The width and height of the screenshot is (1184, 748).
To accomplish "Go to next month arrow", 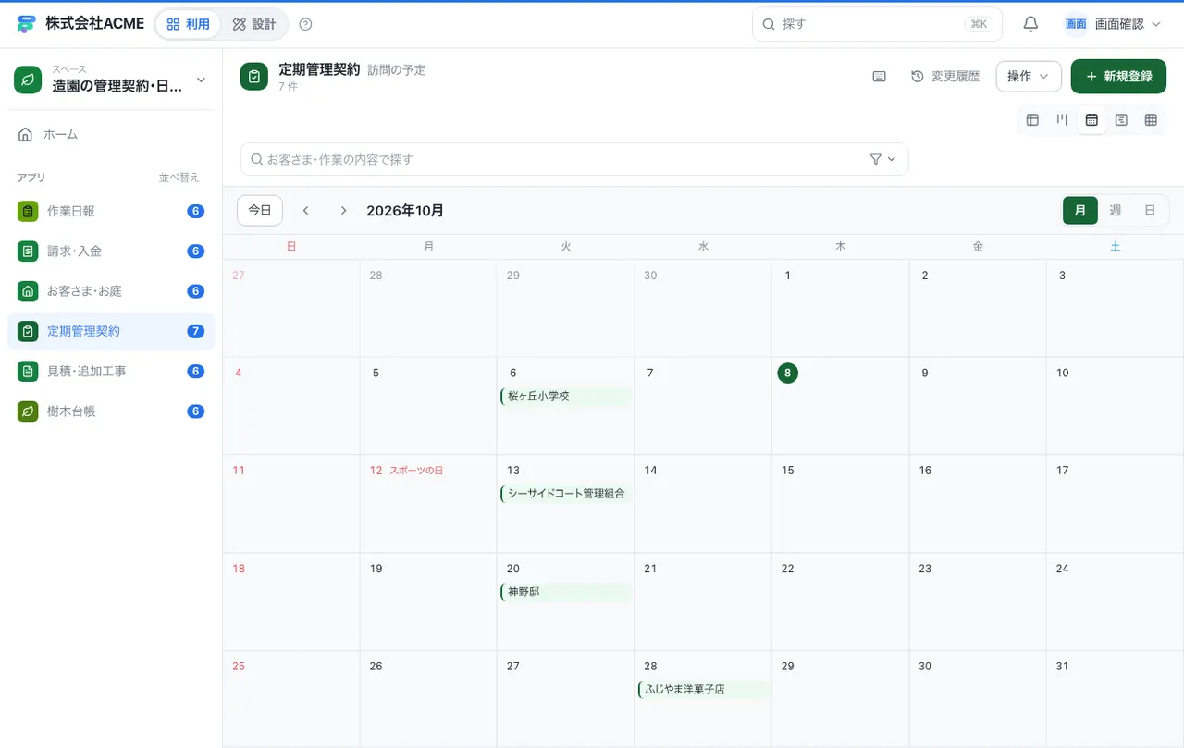I will point(343,211).
